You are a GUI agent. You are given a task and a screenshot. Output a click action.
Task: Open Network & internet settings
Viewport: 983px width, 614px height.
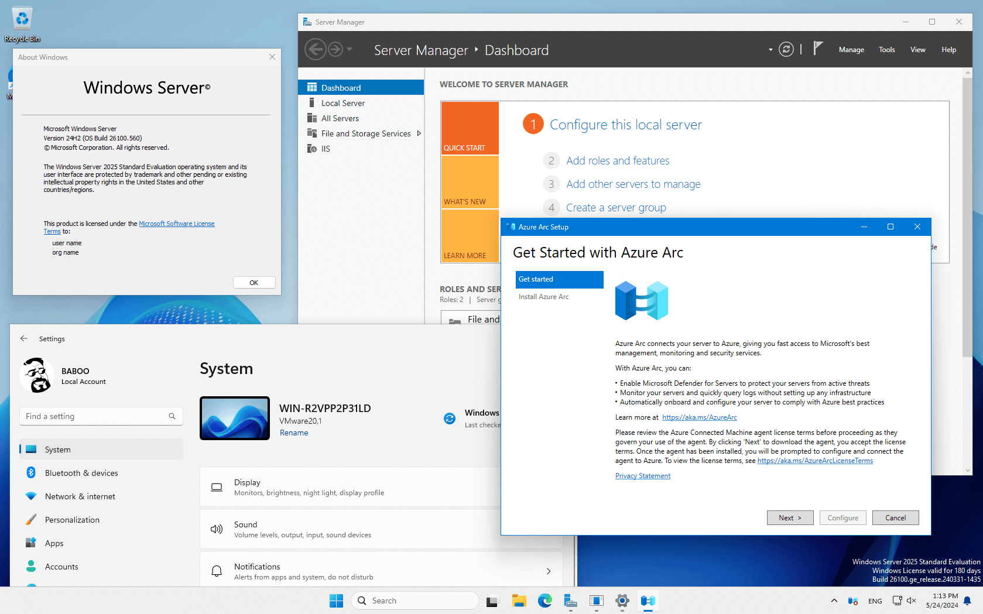(x=101, y=496)
